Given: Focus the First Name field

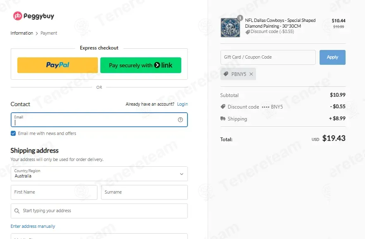Looking at the screenshot, I should click(x=54, y=192).
